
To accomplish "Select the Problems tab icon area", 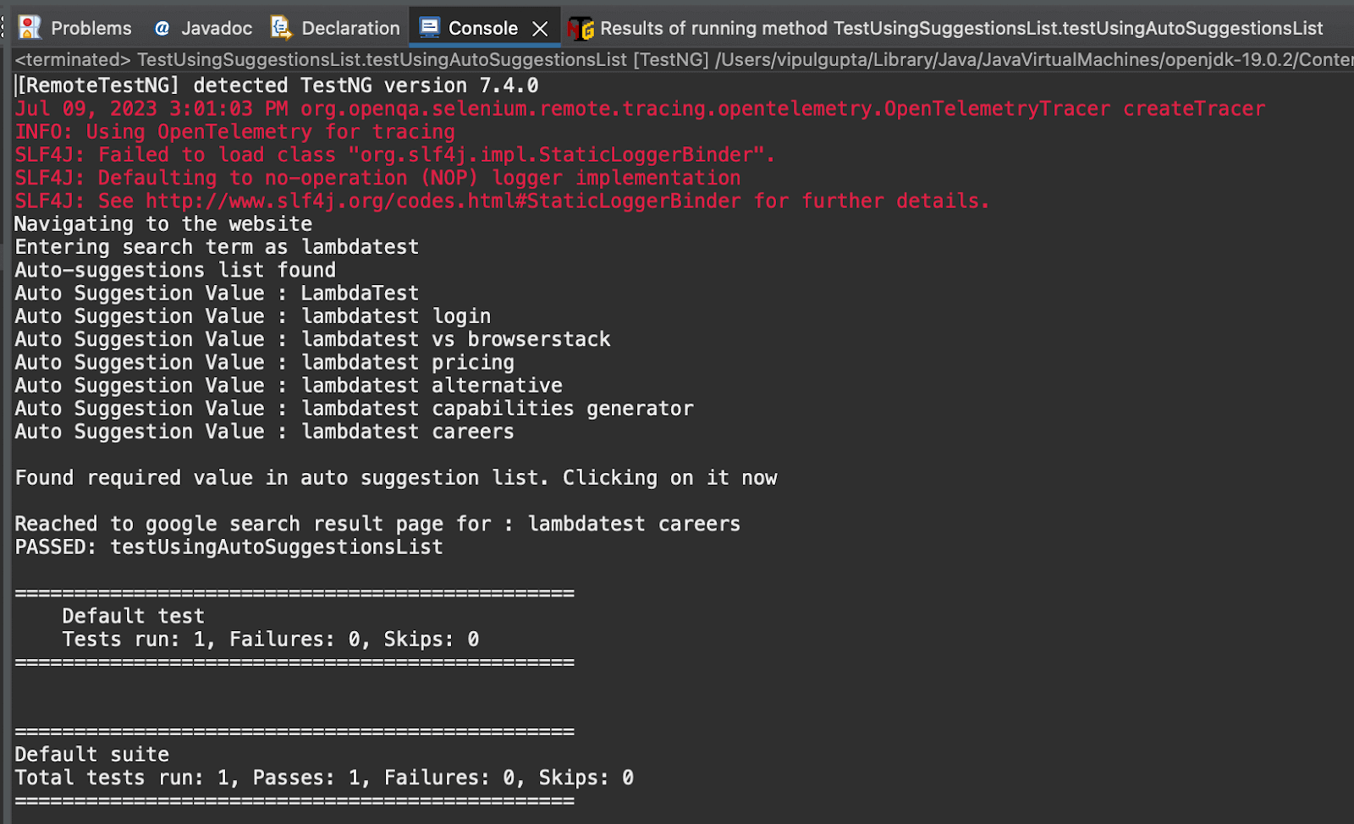I will click(30, 27).
